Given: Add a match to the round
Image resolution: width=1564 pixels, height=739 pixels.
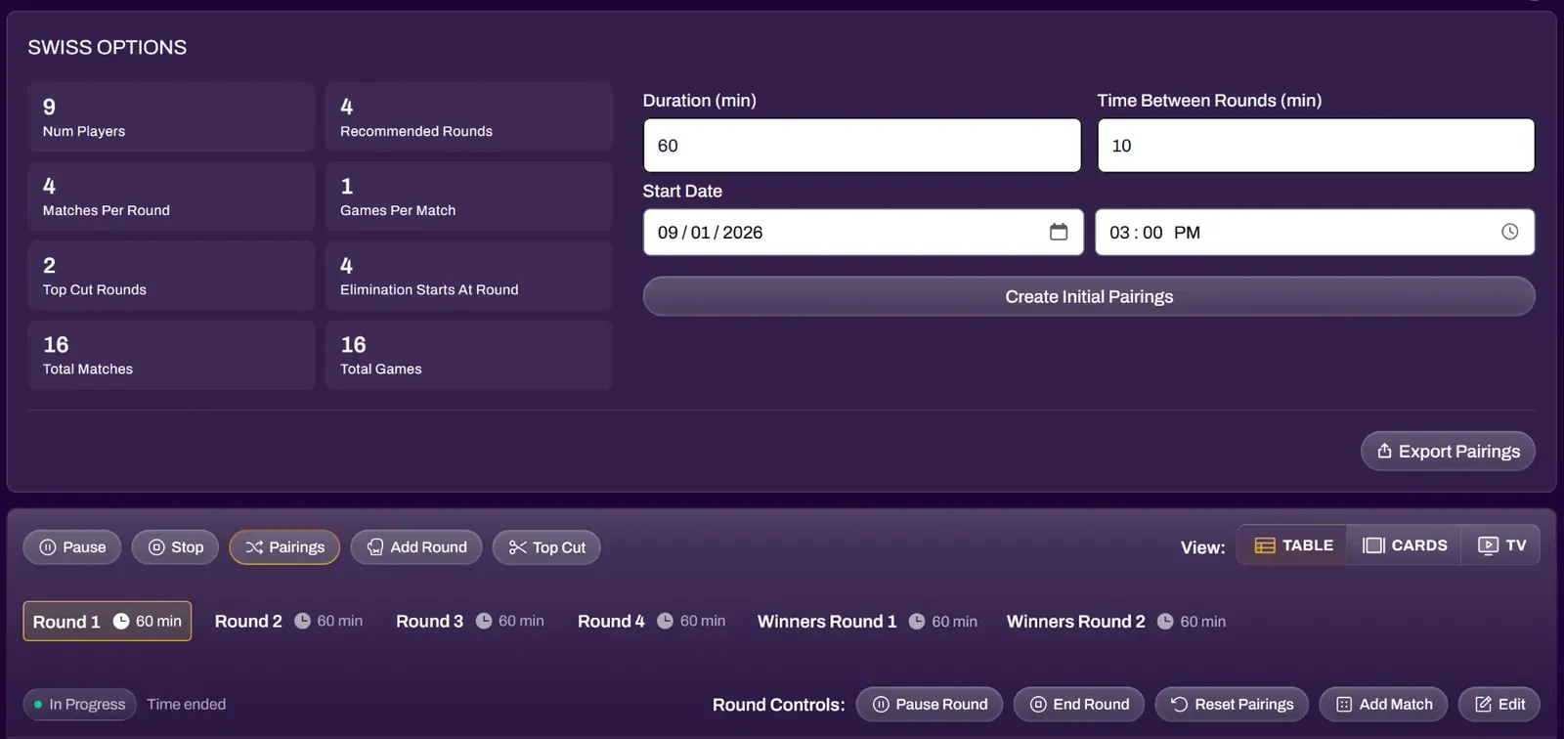Looking at the screenshot, I should pos(1384,704).
